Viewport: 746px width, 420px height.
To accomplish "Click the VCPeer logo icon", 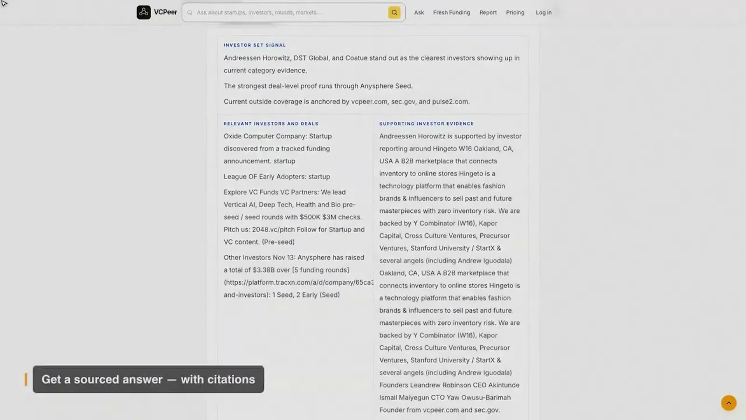I will click(x=144, y=12).
